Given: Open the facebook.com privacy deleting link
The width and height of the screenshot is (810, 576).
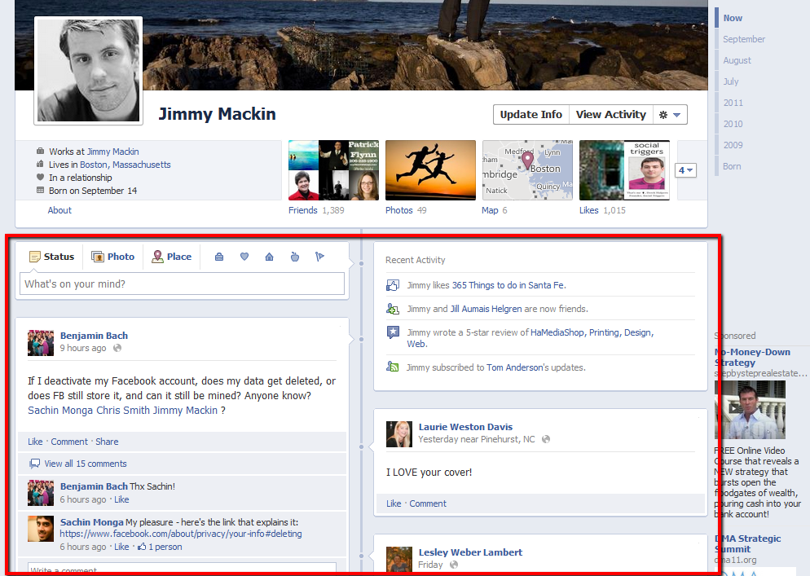Looking at the screenshot, I should click(181, 534).
